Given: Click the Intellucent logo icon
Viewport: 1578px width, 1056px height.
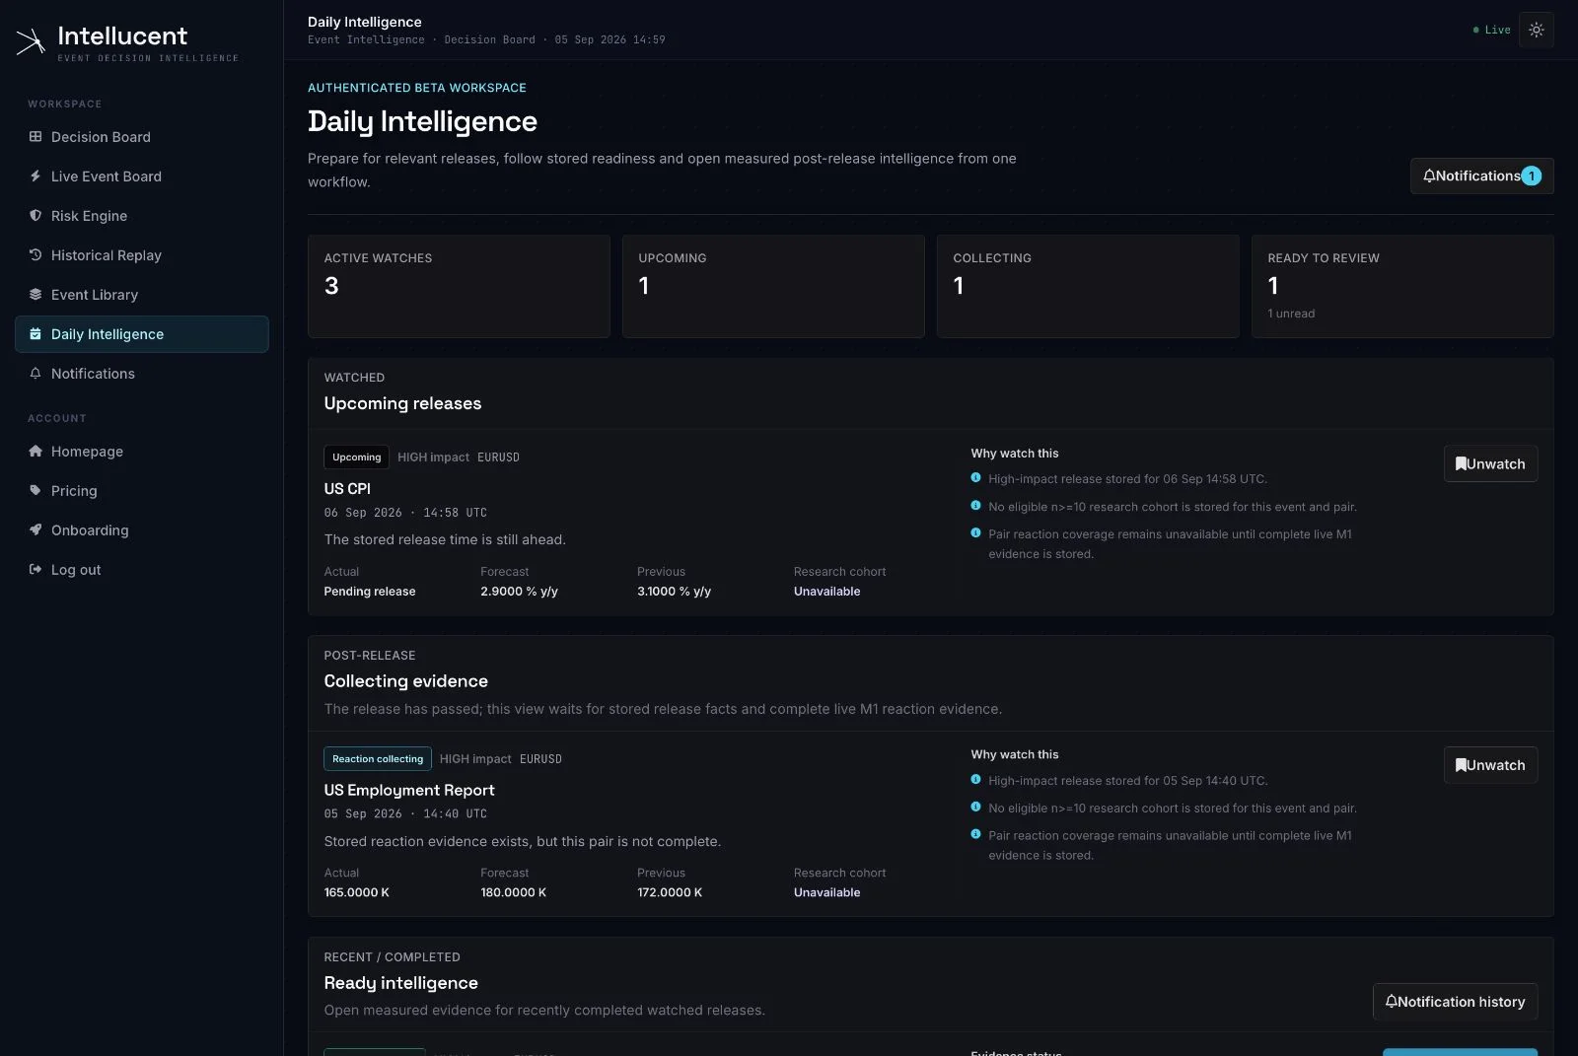Looking at the screenshot, I should click(31, 42).
